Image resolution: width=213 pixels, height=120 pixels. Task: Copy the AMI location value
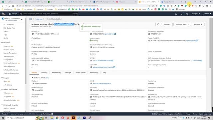pos(149,97)
